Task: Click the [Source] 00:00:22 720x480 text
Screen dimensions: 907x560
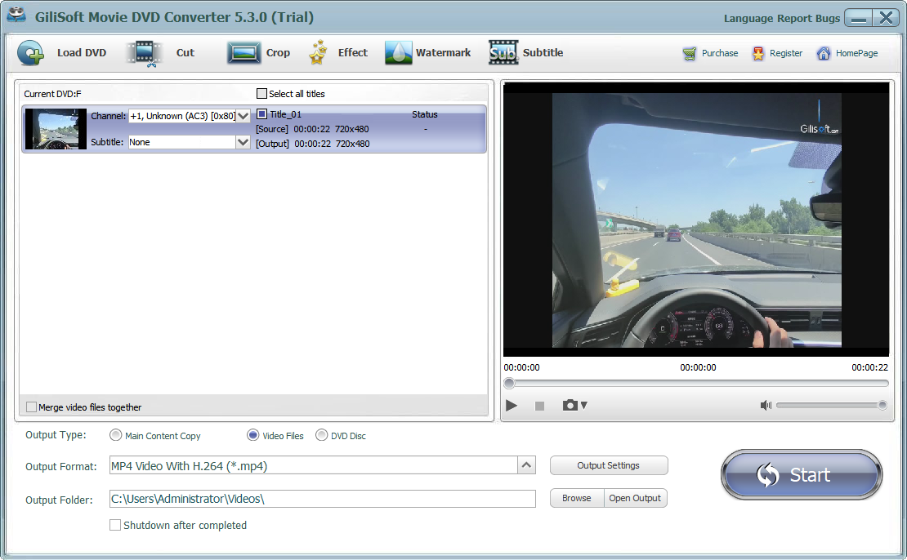Action: point(312,129)
